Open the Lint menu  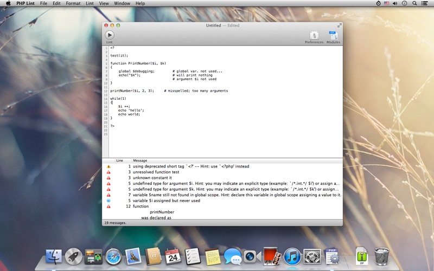[90, 3]
